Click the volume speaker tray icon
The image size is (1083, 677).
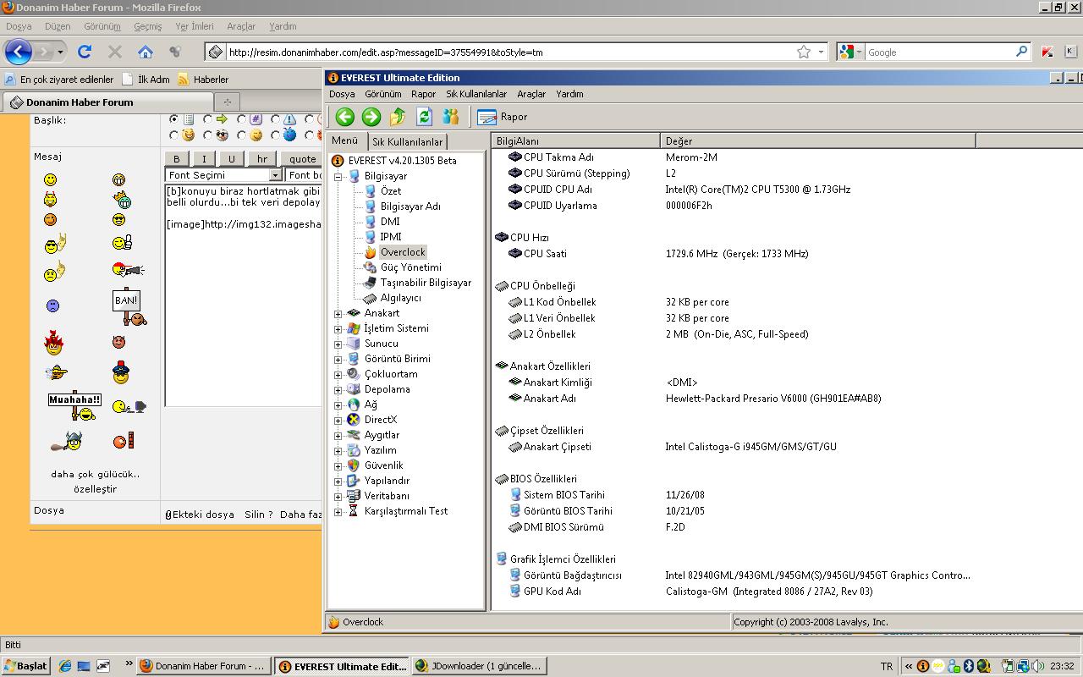click(x=1038, y=666)
